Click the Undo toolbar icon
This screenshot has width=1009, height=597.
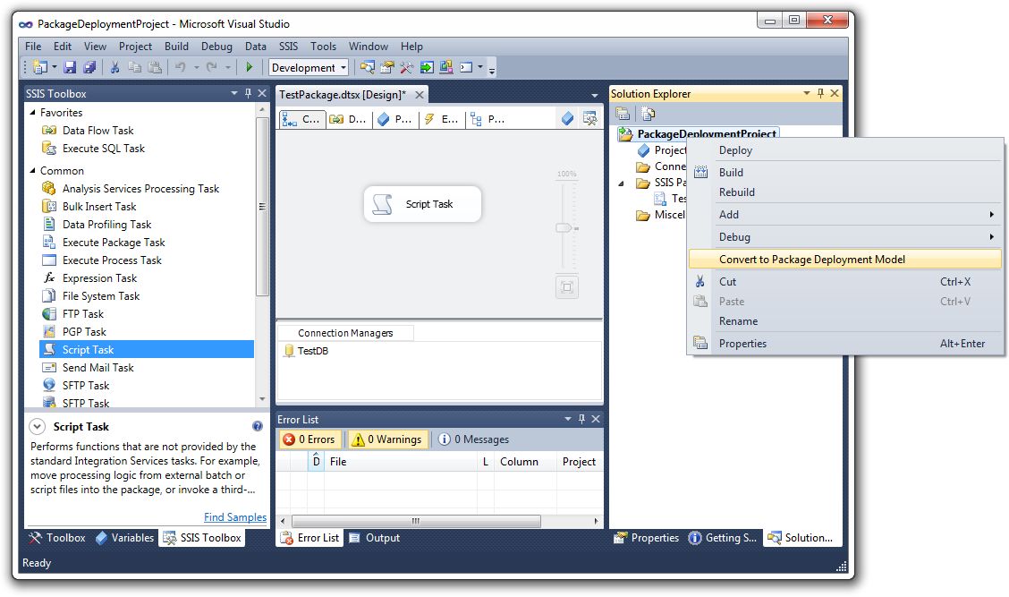click(x=181, y=67)
